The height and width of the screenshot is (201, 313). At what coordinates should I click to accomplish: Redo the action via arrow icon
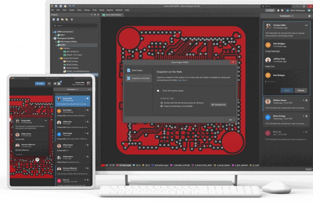73,6
